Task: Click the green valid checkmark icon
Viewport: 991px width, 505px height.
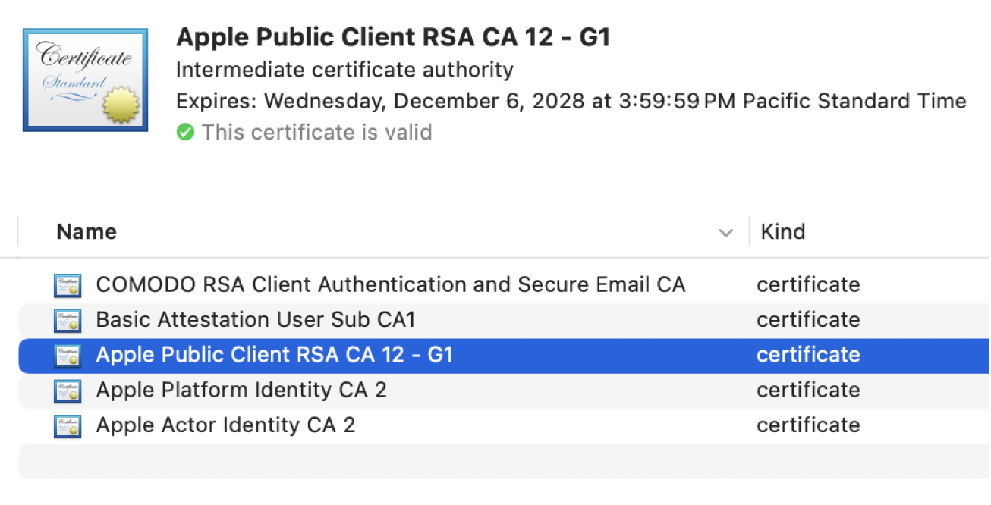Action: (x=184, y=133)
